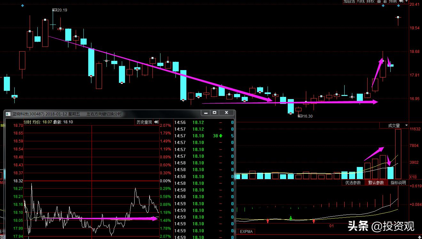Toggle the 除权 ex-rights adjustment

click(x=371, y=2)
